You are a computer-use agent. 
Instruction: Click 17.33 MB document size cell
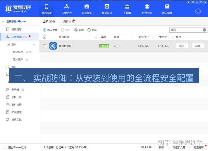tap(164, 46)
